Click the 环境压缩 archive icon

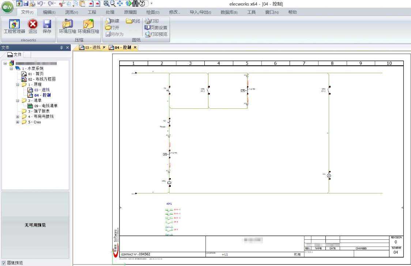point(68,24)
